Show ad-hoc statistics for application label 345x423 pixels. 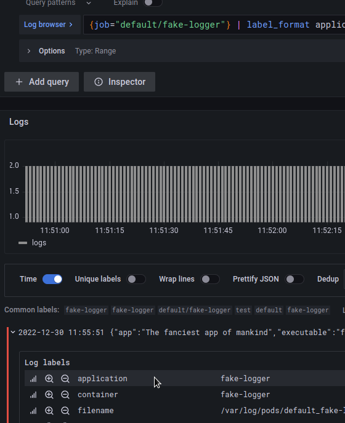point(33,379)
